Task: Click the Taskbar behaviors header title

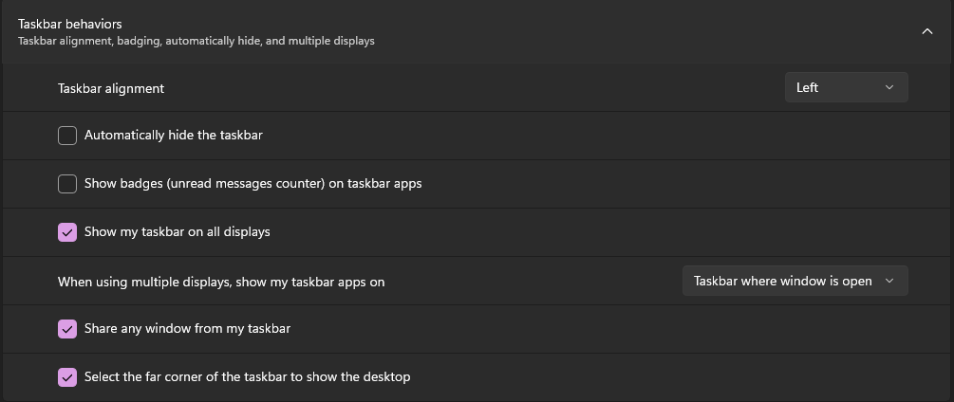Action: (70, 25)
